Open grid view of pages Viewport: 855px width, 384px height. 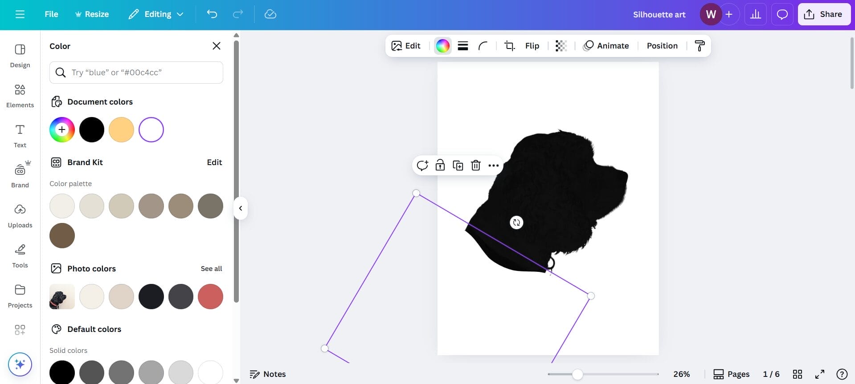click(x=798, y=374)
